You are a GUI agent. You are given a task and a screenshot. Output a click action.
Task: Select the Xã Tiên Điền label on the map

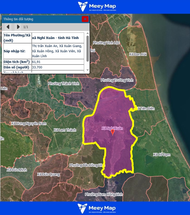pos(145,108)
